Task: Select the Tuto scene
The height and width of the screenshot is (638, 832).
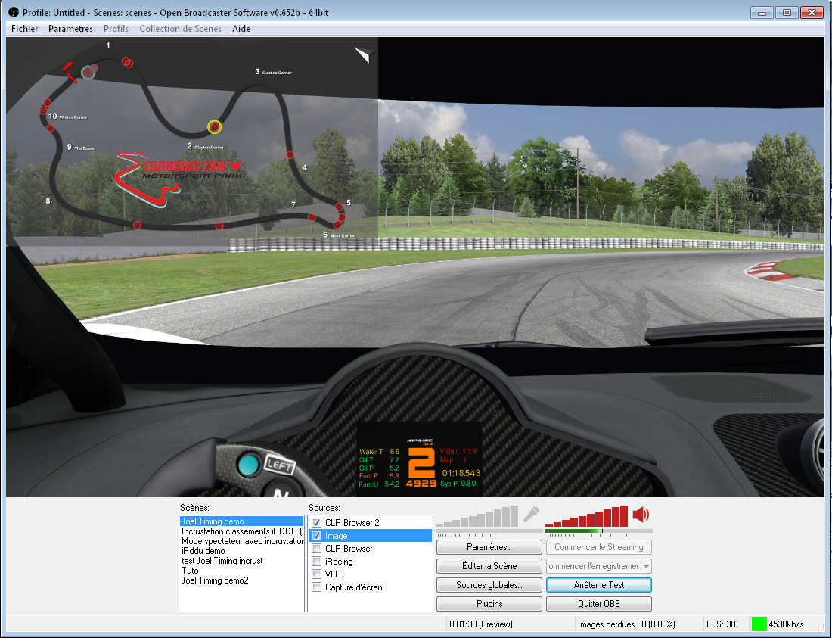Action: pos(241,571)
